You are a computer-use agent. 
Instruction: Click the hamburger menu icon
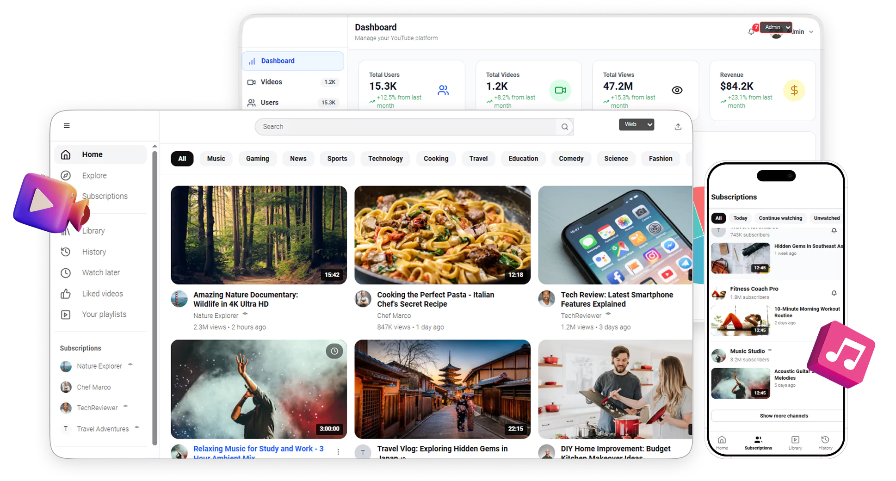(67, 126)
